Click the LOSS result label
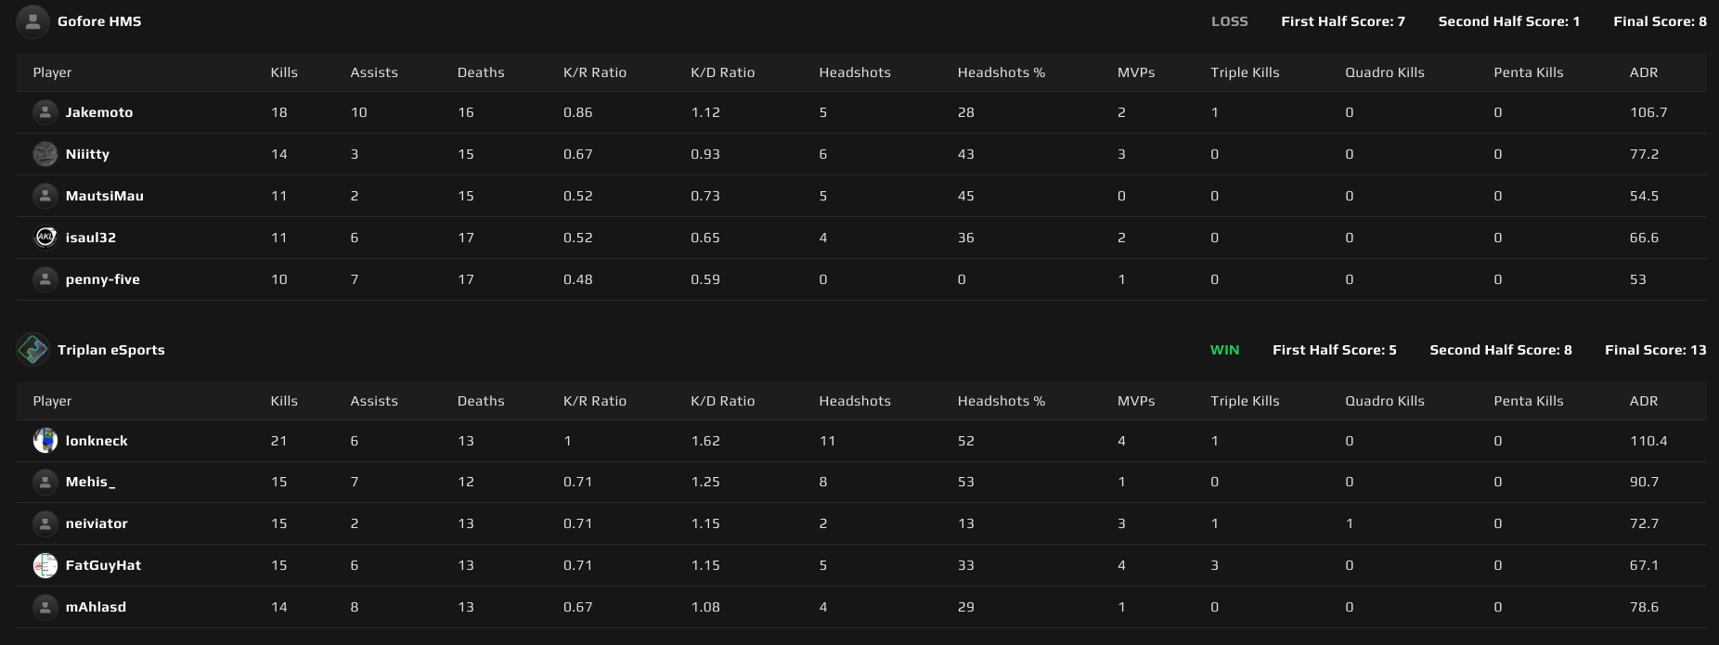This screenshot has height=645, width=1719. 1229,20
